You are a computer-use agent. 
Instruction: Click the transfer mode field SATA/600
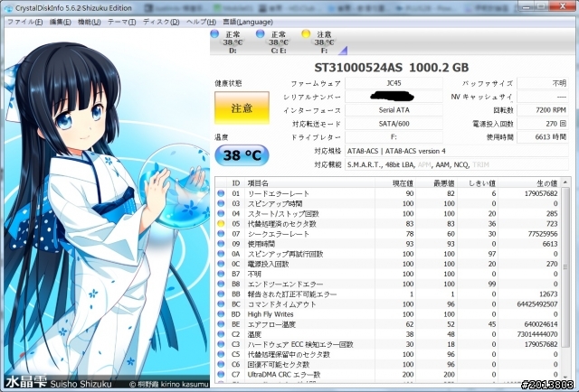click(394, 124)
